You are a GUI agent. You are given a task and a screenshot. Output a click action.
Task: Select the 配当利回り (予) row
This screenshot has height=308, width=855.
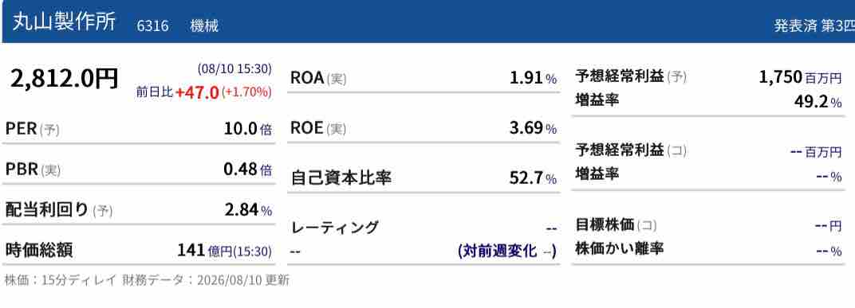tap(139, 210)
